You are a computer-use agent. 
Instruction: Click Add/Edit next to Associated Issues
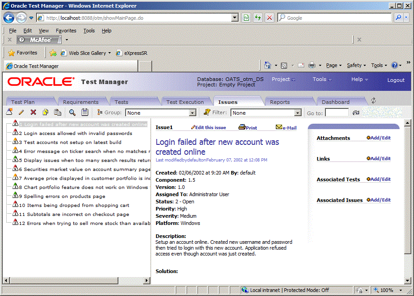[x=378, y=200]
